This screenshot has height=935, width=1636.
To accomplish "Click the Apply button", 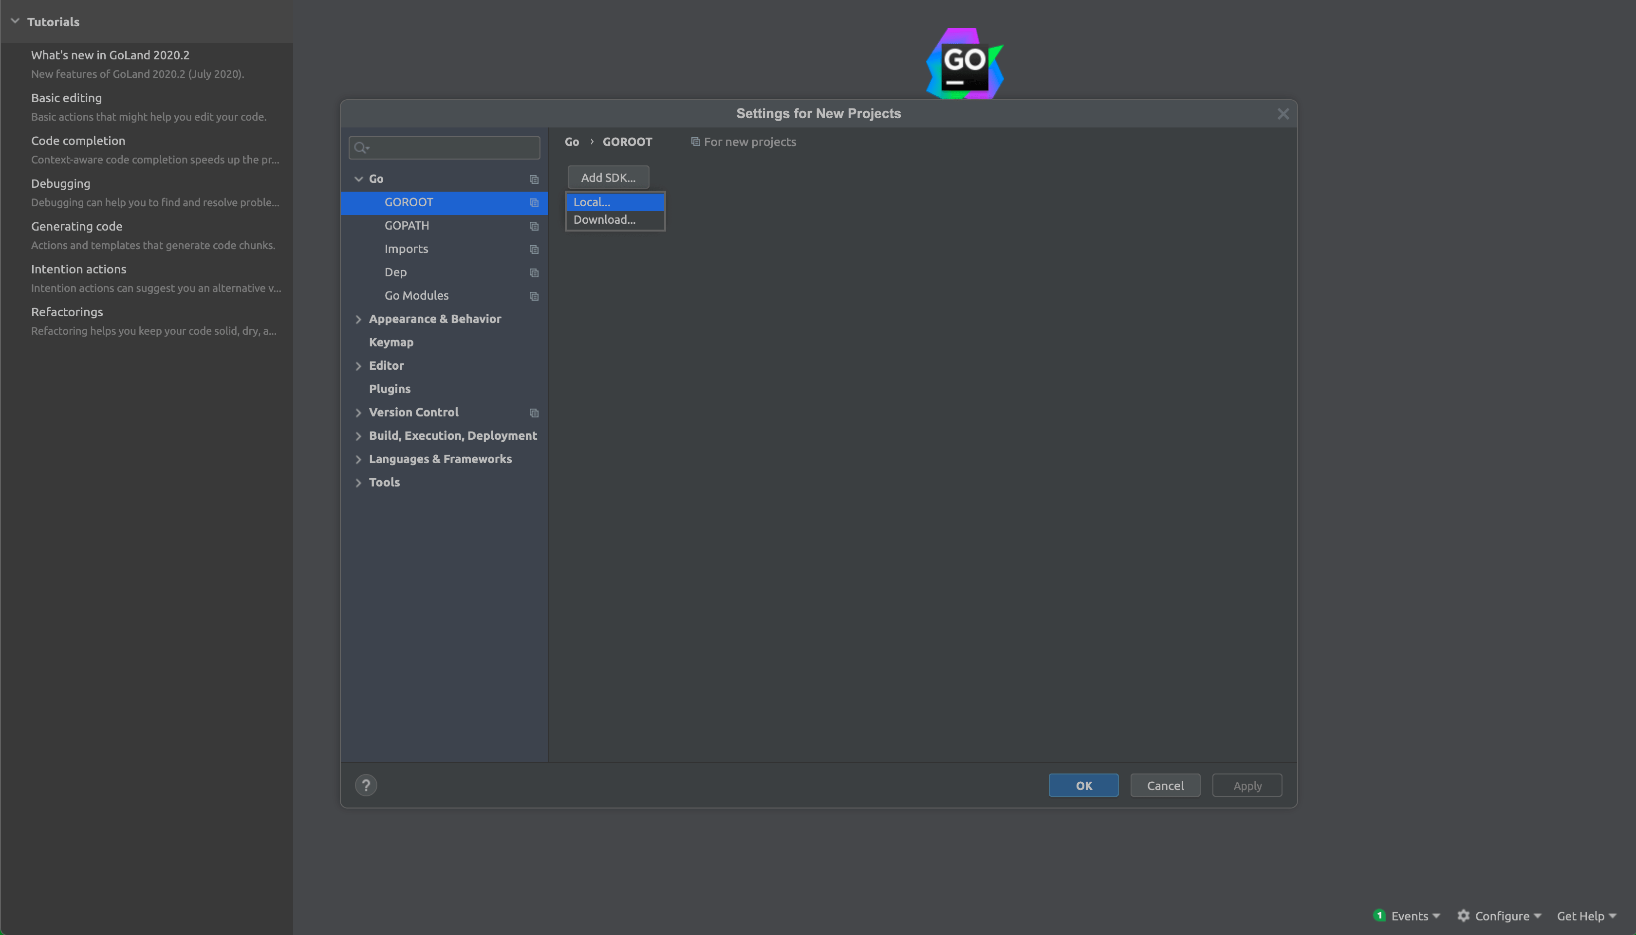I will tap(1246, 785).
